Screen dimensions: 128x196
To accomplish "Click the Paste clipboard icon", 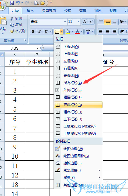I will tap(3, 21).
